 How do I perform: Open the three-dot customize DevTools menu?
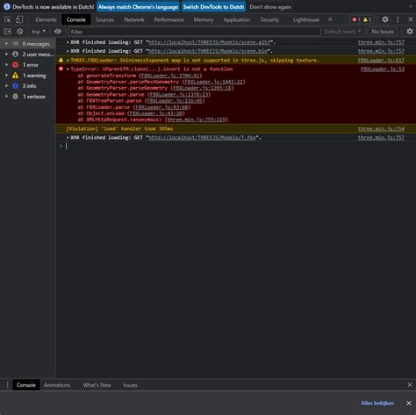coord(398,19)
